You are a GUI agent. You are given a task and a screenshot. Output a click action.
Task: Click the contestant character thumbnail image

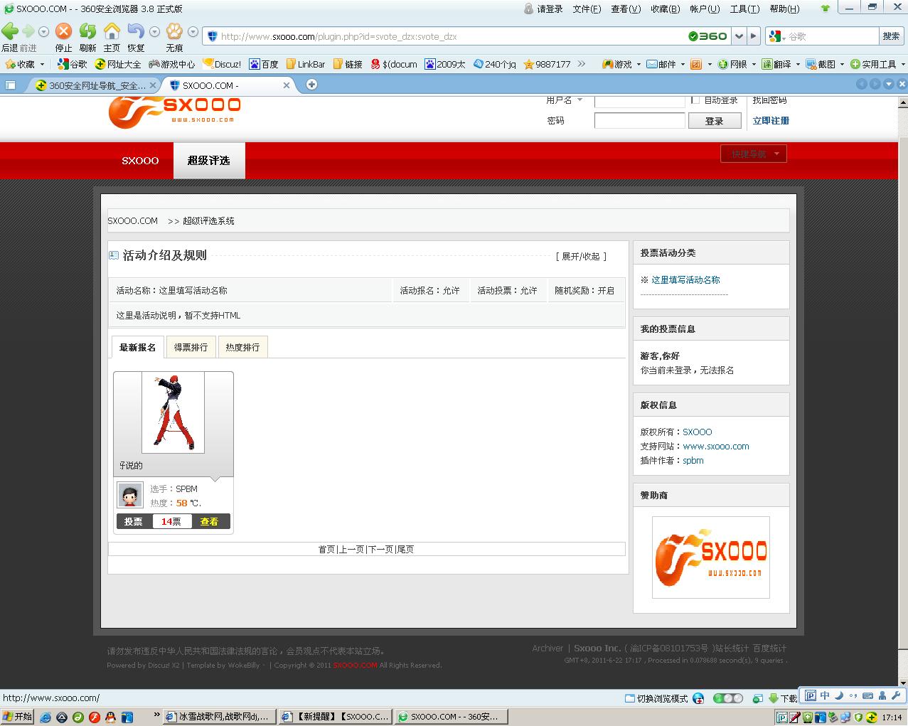[173, 412]
